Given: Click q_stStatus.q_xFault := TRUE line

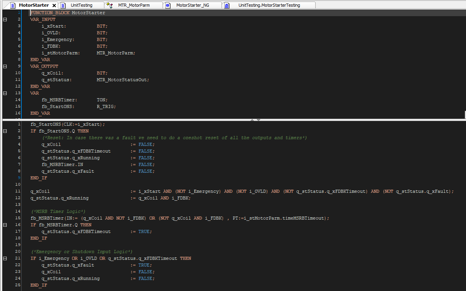Looking at the screenshot, I should coord(97,265).
